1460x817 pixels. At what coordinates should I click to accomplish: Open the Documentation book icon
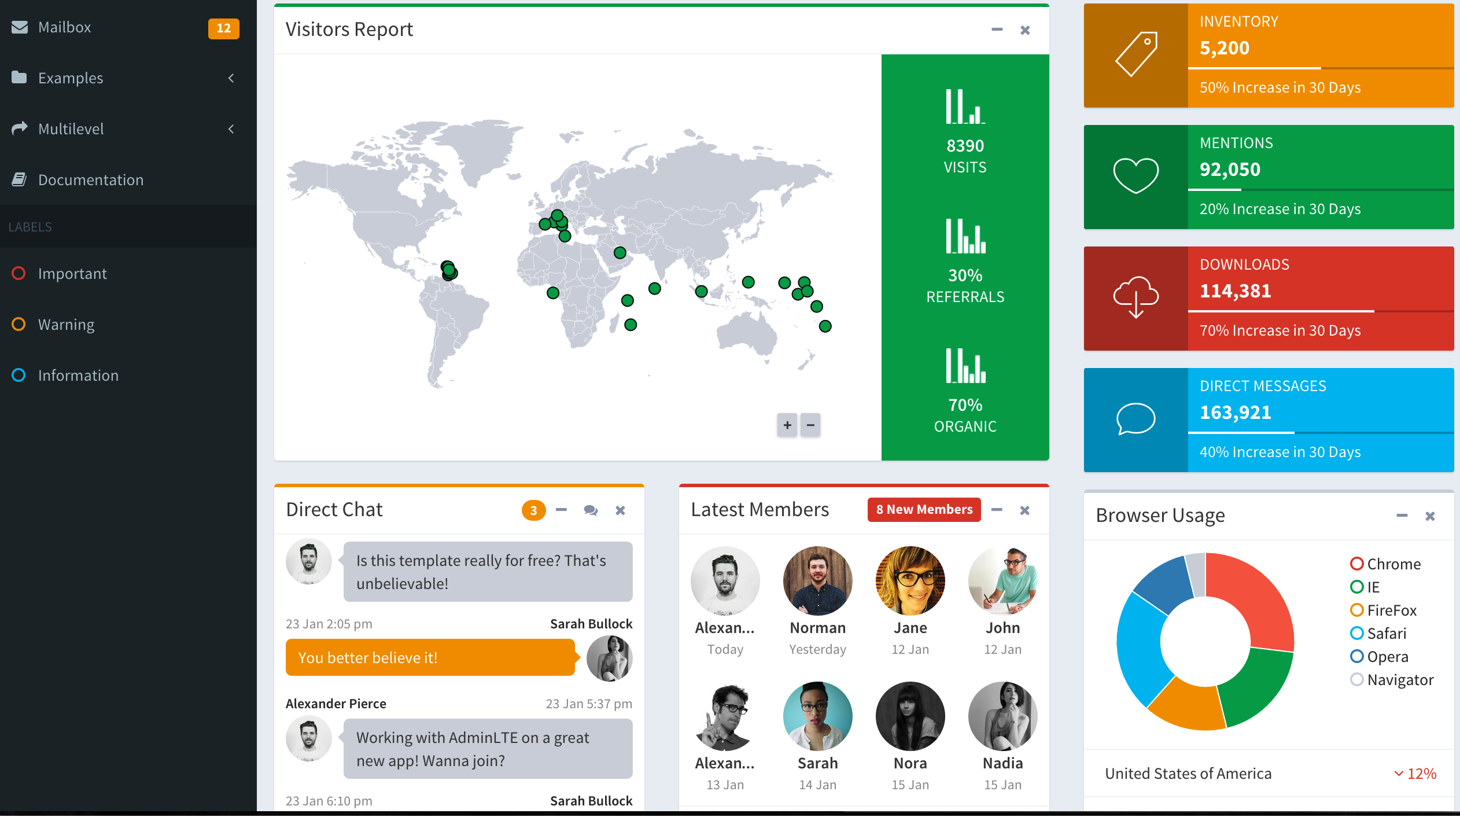click(20, 180)
